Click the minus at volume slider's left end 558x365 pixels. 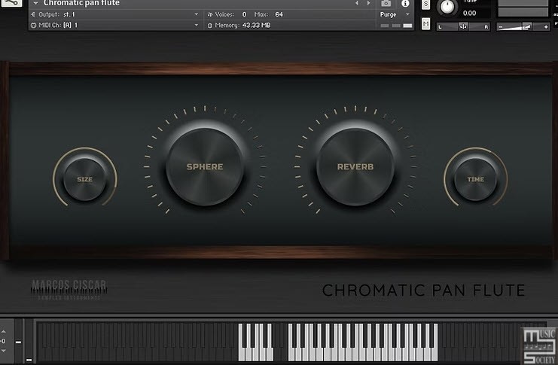click(500, 27)
